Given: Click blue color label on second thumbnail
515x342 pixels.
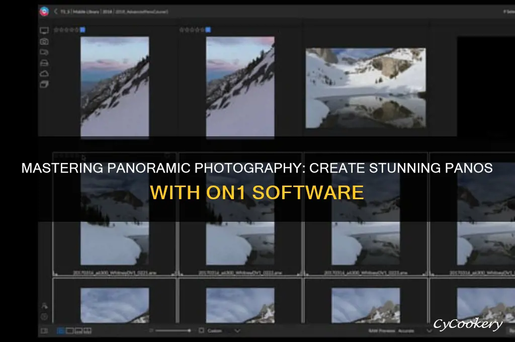Looking at the screenshot, I should pos(208,30).
